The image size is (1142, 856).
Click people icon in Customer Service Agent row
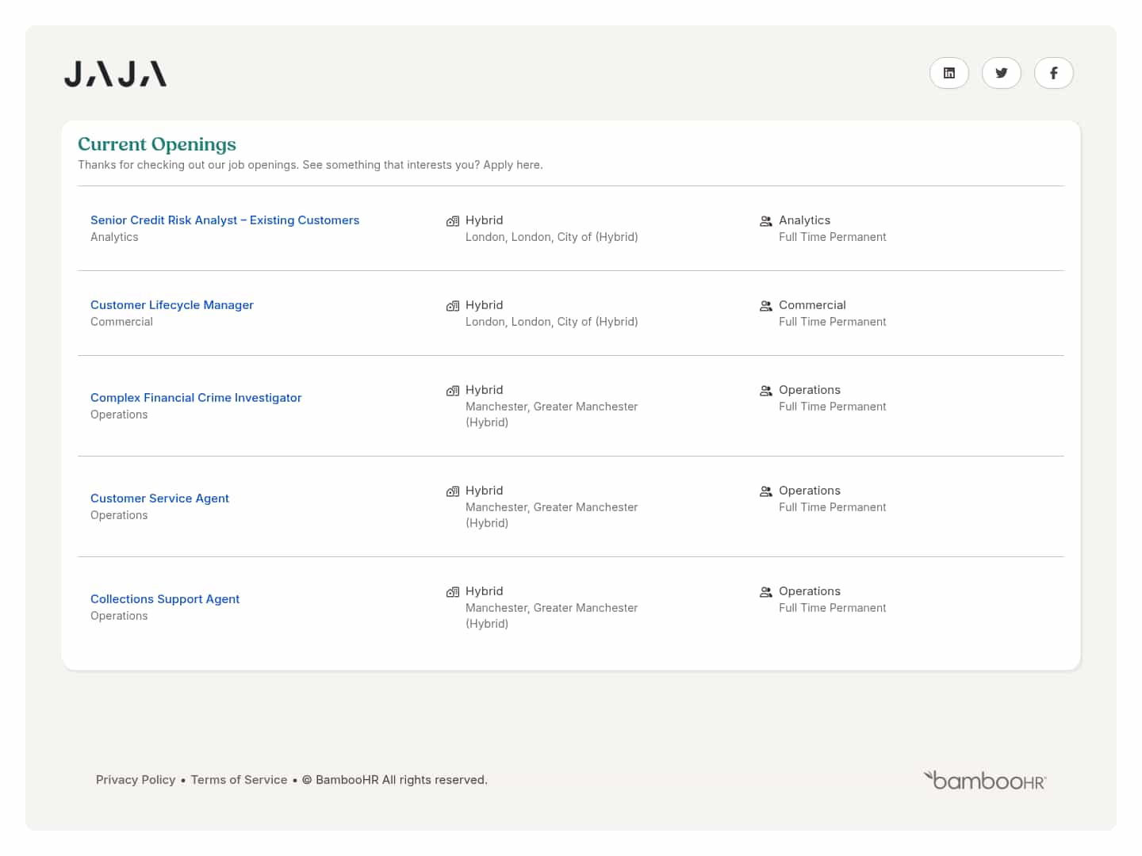tap(766, 491)
